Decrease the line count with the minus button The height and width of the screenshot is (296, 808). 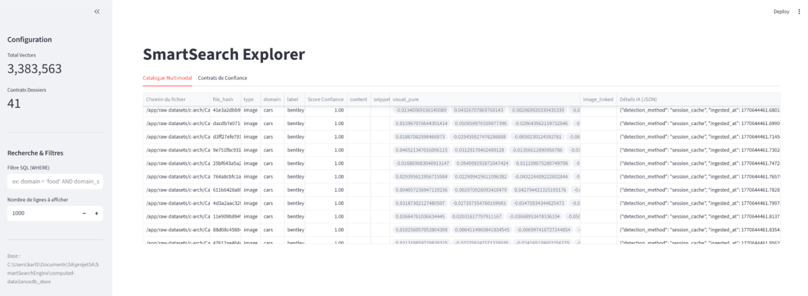tap(84, 213)
